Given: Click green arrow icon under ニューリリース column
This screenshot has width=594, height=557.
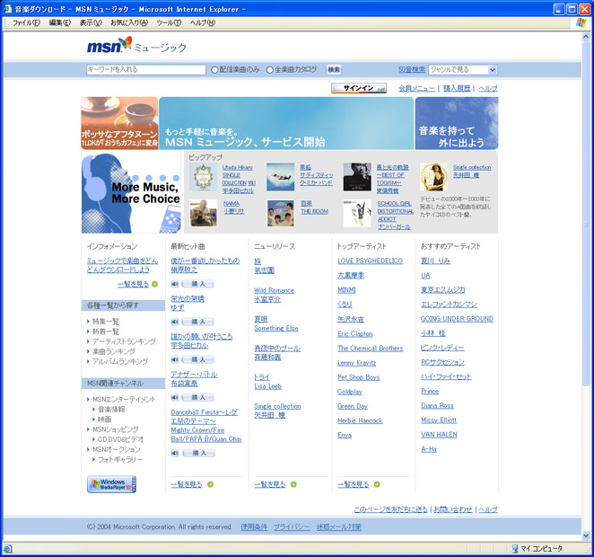Looking at the screenshot, I should tap(293, 484).
